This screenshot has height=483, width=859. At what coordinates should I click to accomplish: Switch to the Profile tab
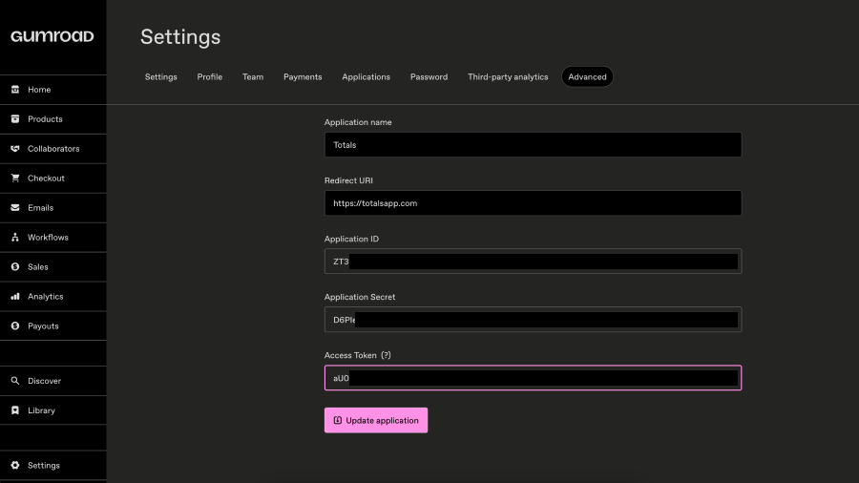pos(210,76)
